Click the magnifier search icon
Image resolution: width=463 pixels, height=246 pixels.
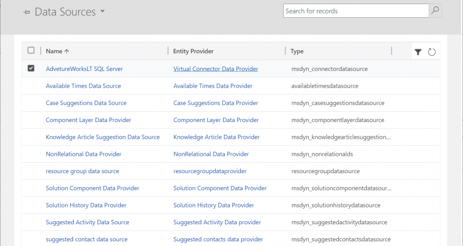(435, 11)
